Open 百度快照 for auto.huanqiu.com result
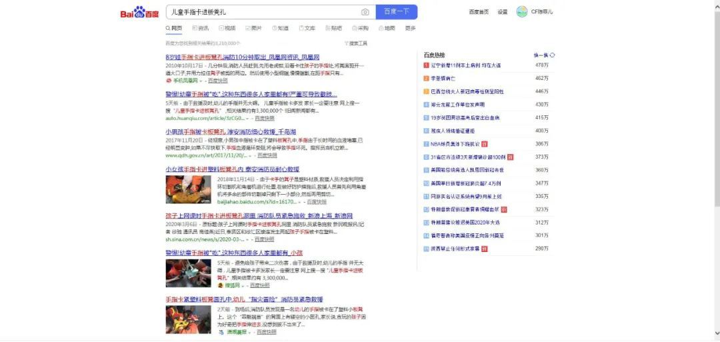 [x=265, y=119]
